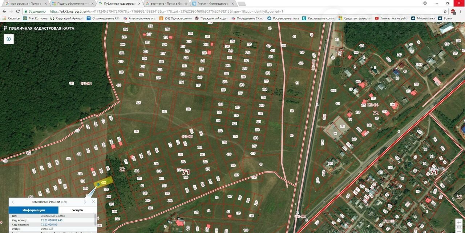Go back to the previous page

[x=5, y=11]
